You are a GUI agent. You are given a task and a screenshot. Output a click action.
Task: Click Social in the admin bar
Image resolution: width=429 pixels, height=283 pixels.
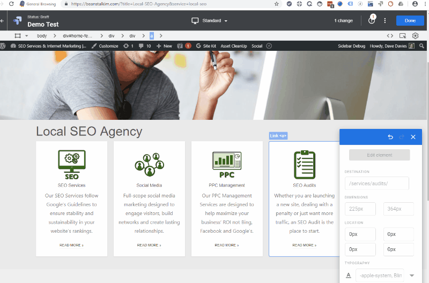pos(257,46)
